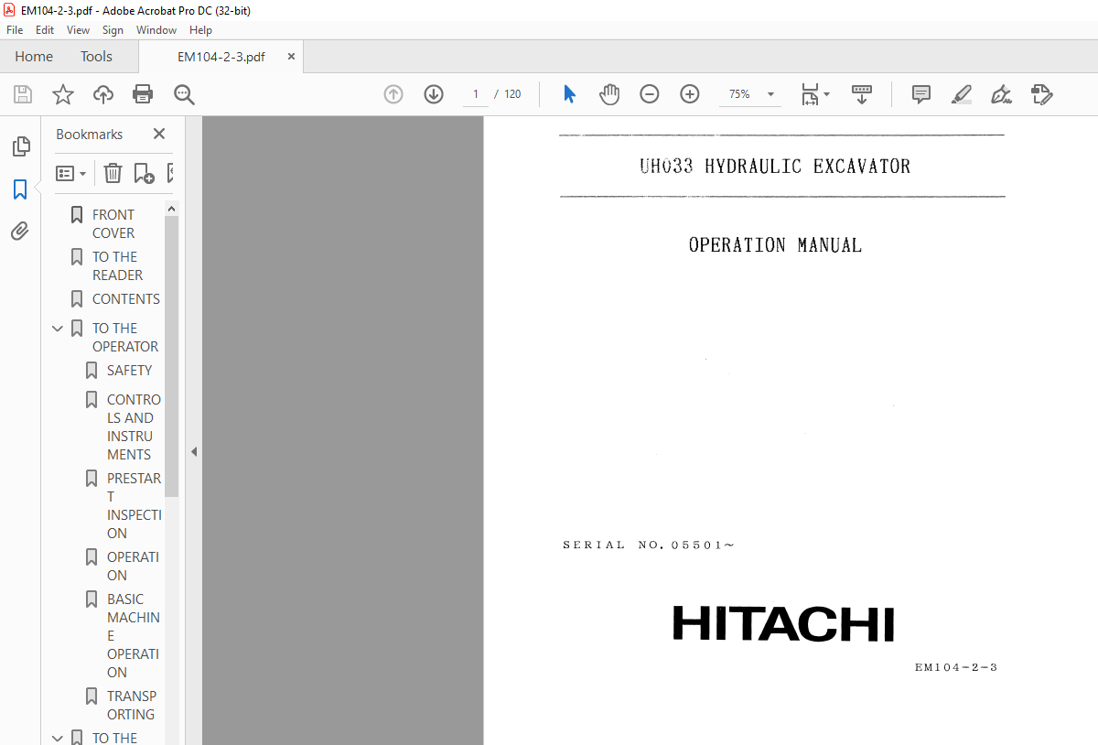Click the page number input field

click(476, 94)
